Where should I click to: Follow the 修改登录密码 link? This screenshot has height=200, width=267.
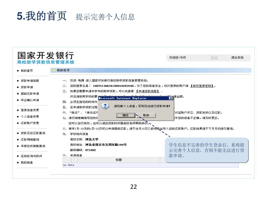pos(202,86)
